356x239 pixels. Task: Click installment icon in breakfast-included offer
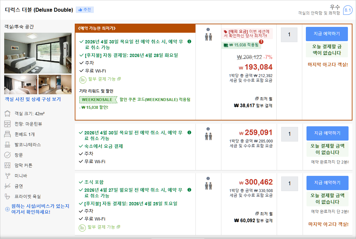tap(82, 228)
